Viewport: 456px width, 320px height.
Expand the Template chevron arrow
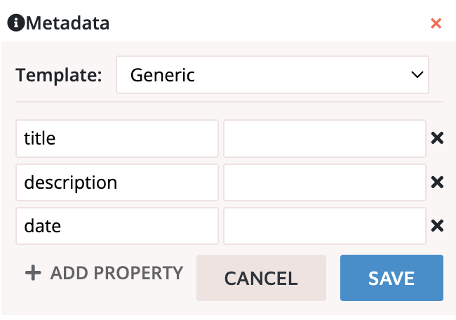point(417,74)
